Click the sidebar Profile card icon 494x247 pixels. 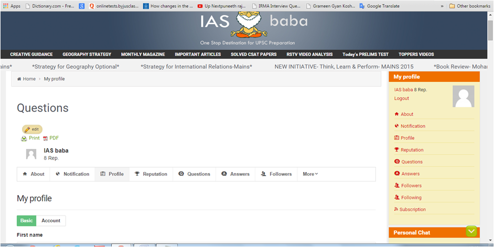tap(396, 138)
